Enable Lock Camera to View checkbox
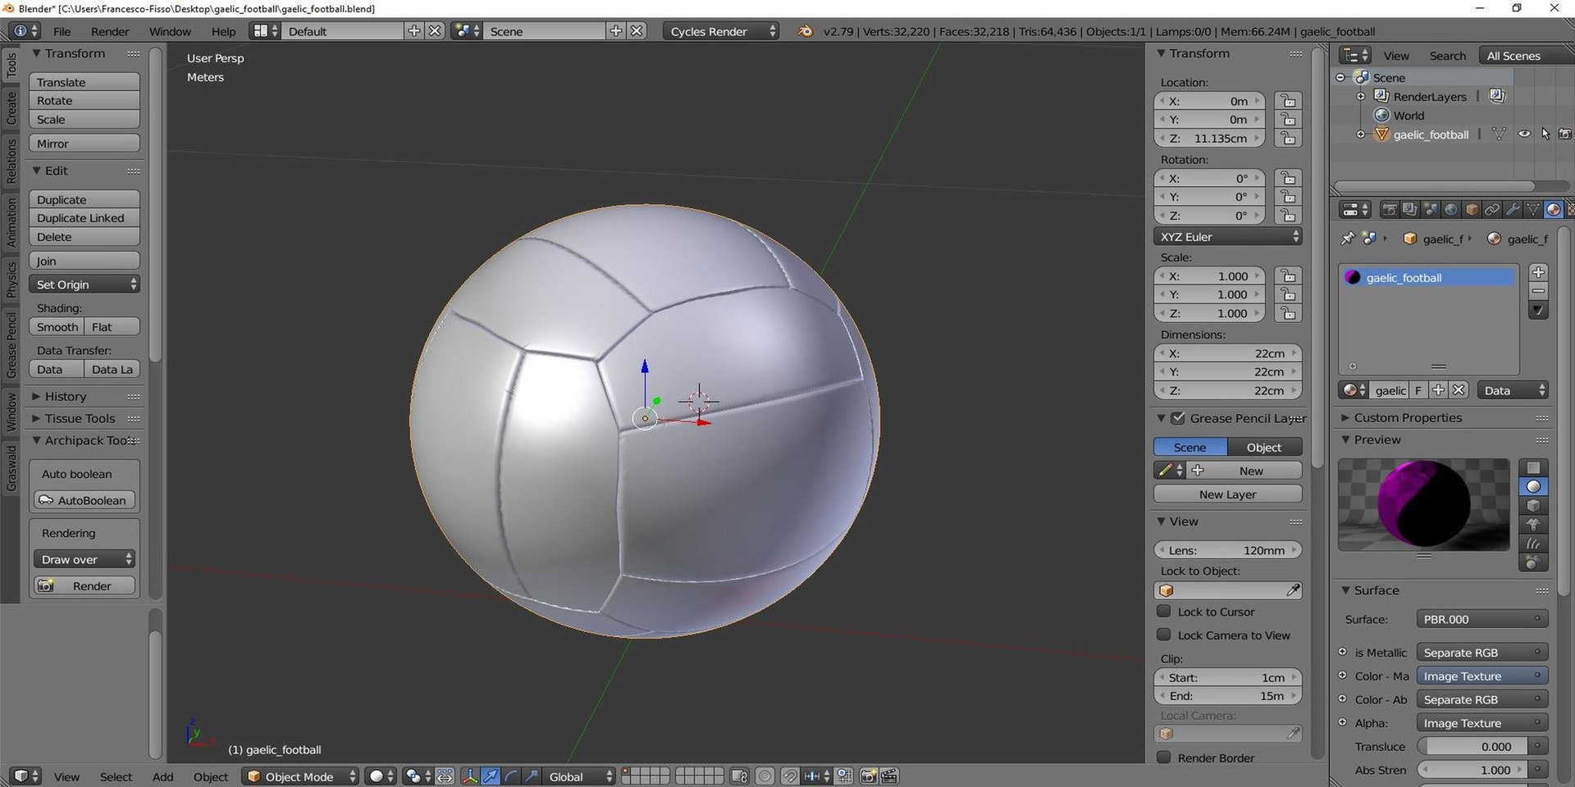The image size is (1575, 787). [x=1163, y=635]
